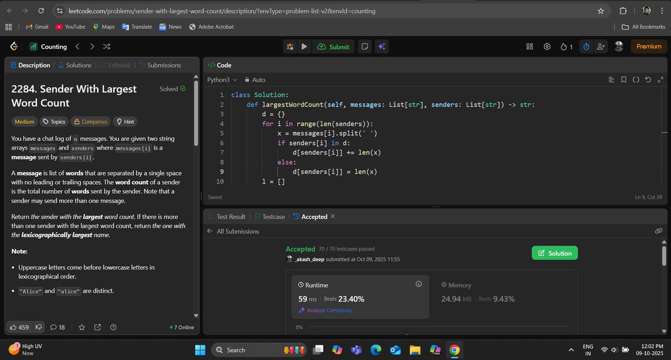The image size is (671, 360).
Task: Open LeetCode settings gear icon
Action: (x=547, y=47)
